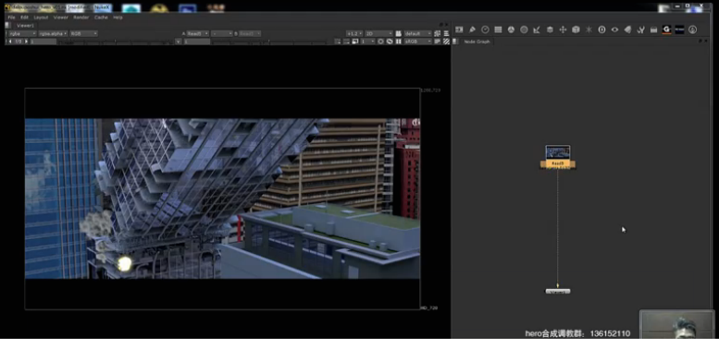Click the viewer refresh circle icon
Screen dimensions: 719x360
(380, 42)
